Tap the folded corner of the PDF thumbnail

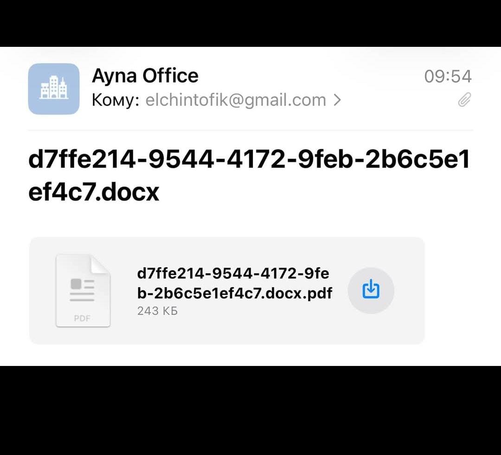coord(100,265)
